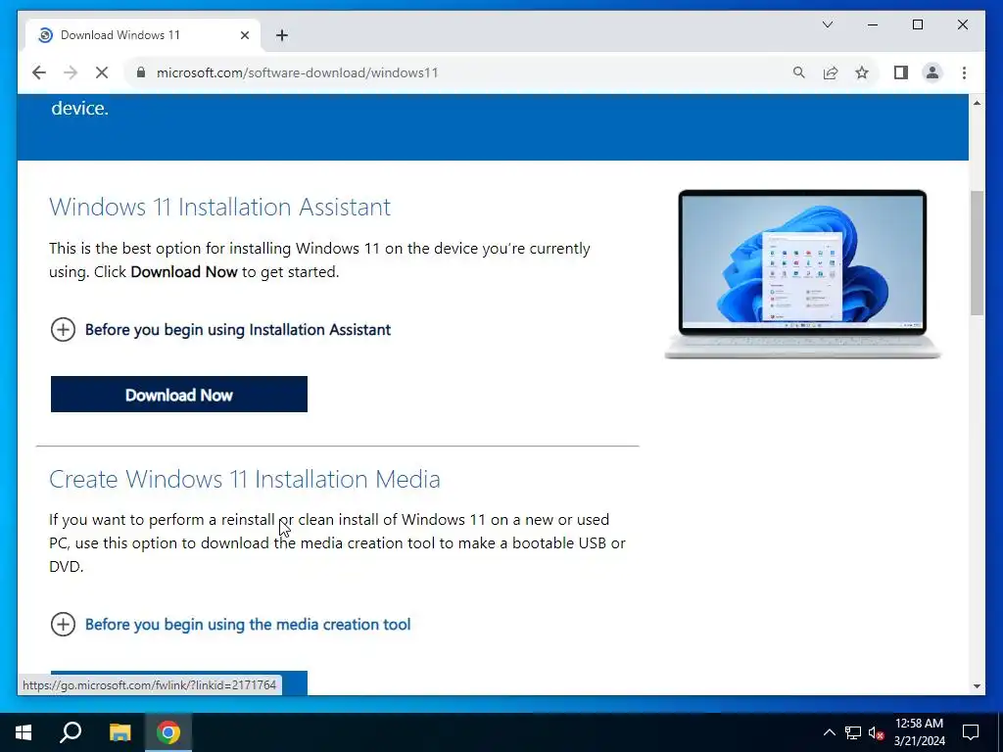Open a new tab

(x=282, y=35)
